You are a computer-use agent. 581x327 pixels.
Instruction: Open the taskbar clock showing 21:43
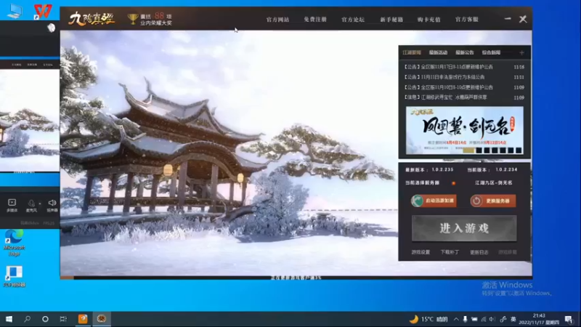click(x=539, y=319)
